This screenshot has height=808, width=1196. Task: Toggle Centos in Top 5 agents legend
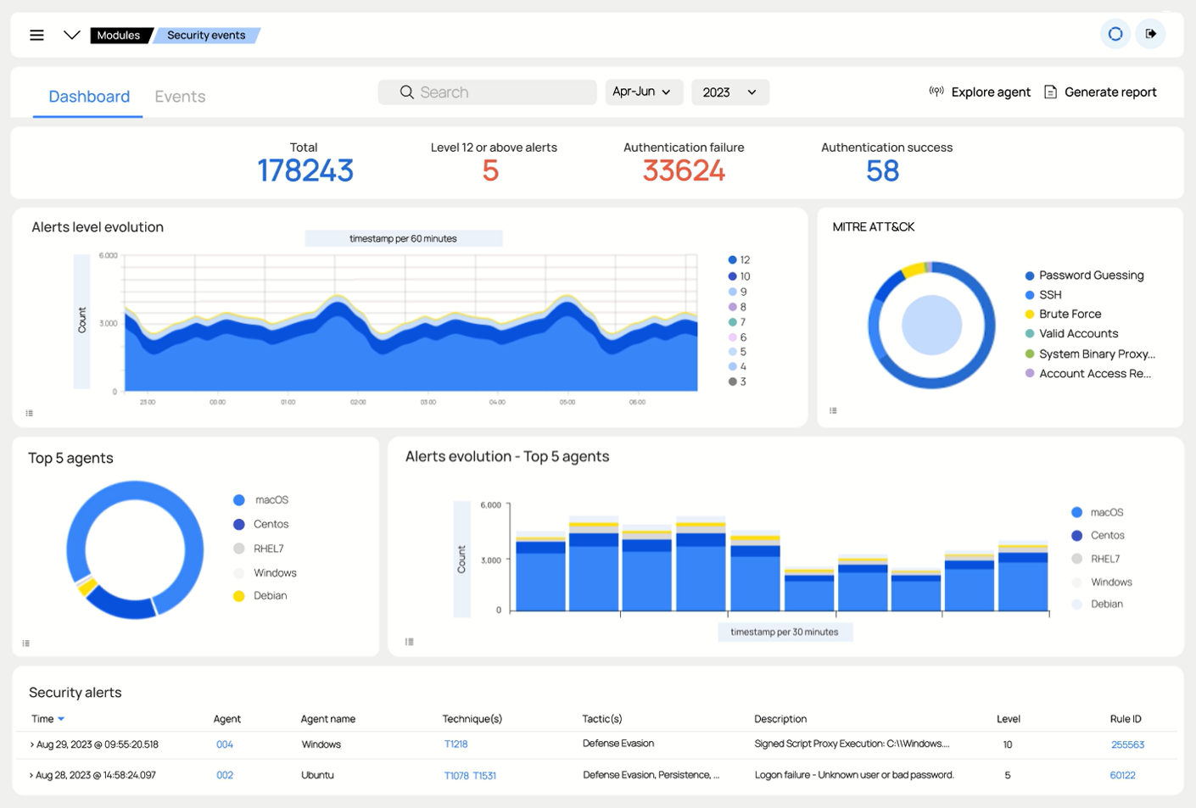(271, 524)
